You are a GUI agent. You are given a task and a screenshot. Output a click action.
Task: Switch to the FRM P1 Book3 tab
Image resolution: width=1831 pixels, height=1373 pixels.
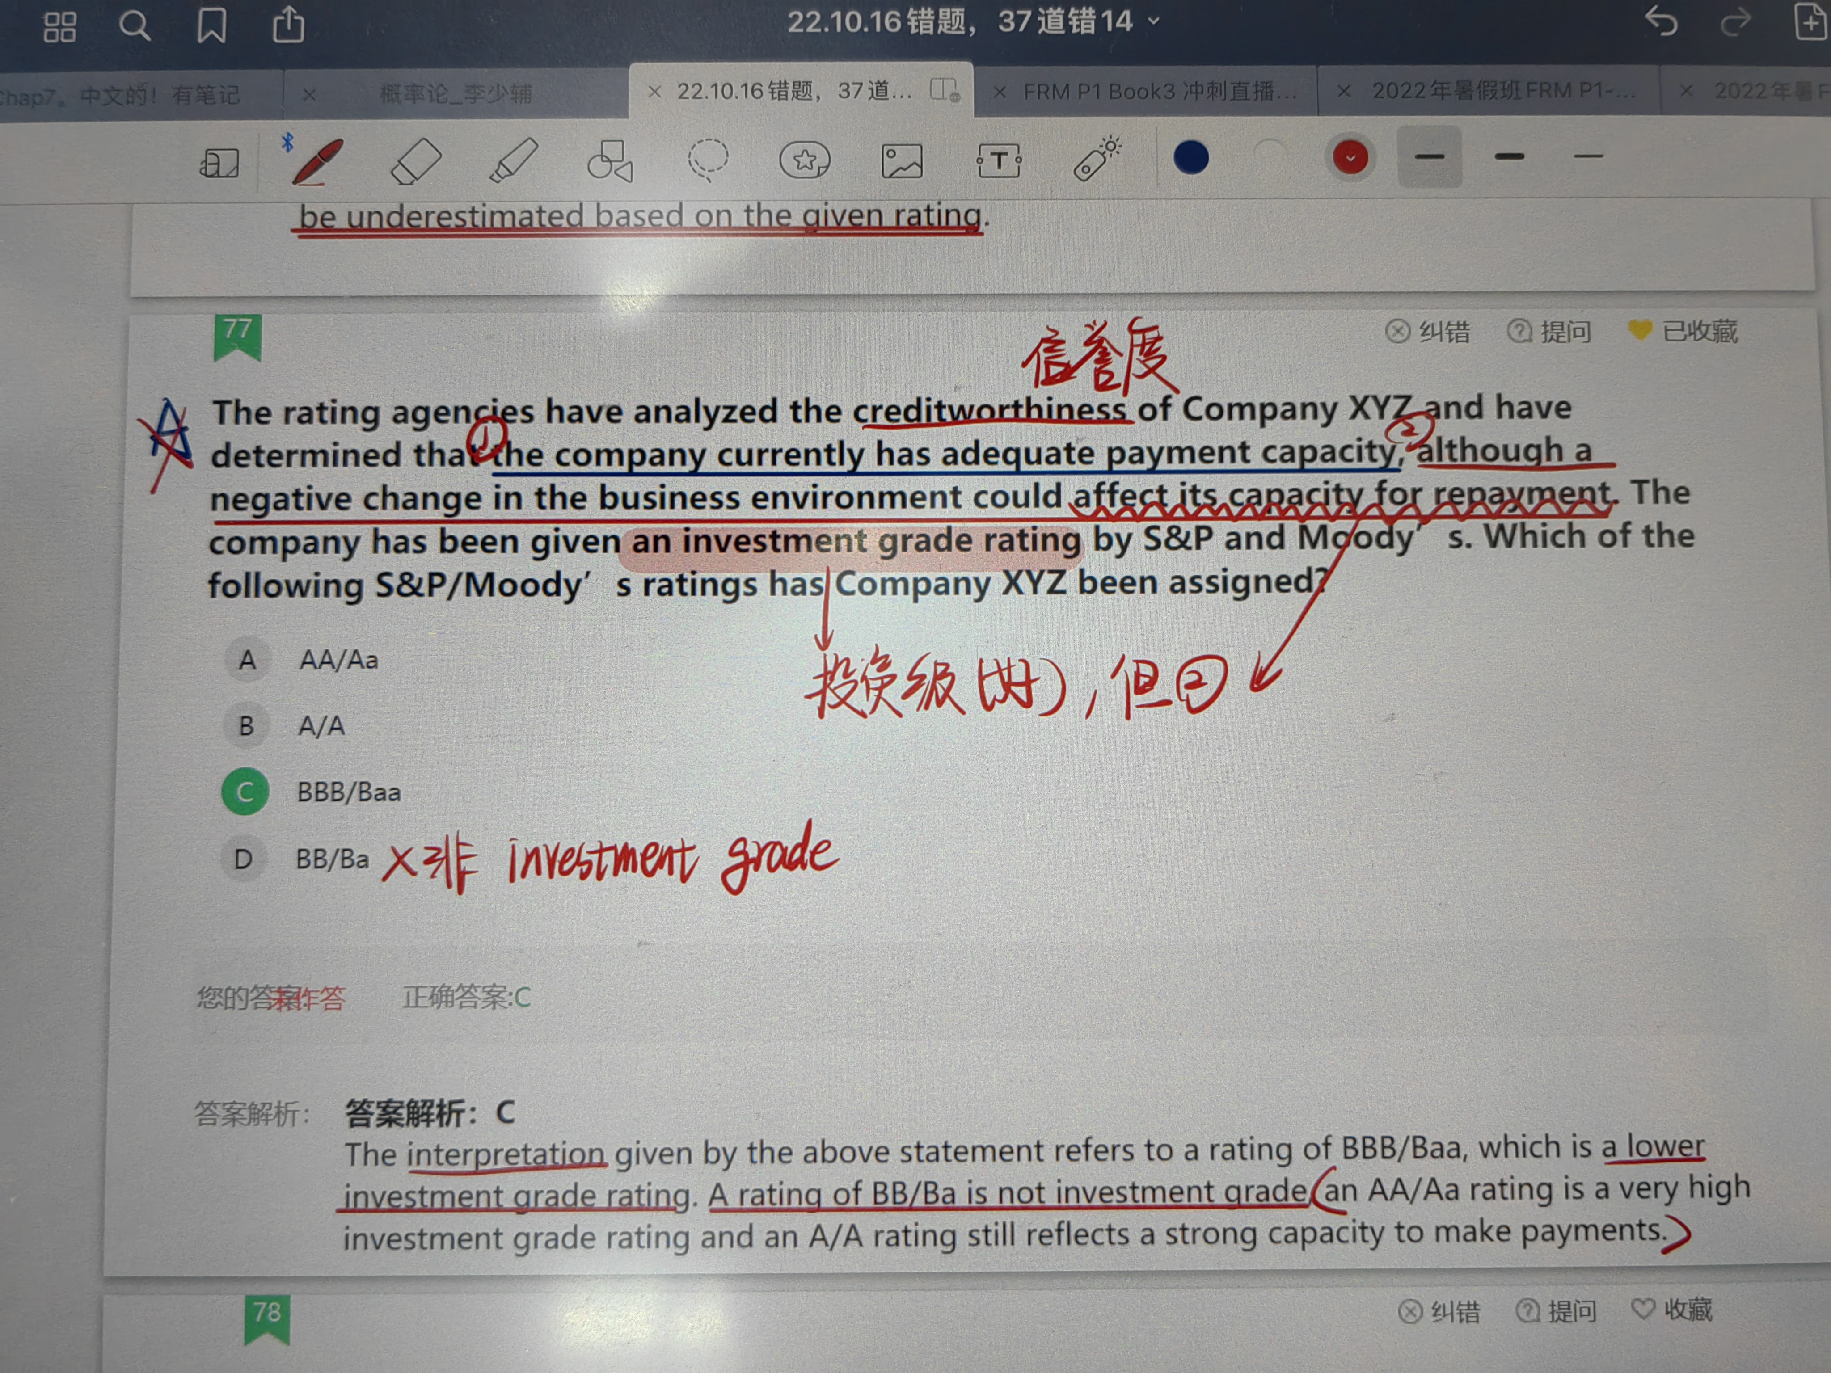tap(1159, 91)
